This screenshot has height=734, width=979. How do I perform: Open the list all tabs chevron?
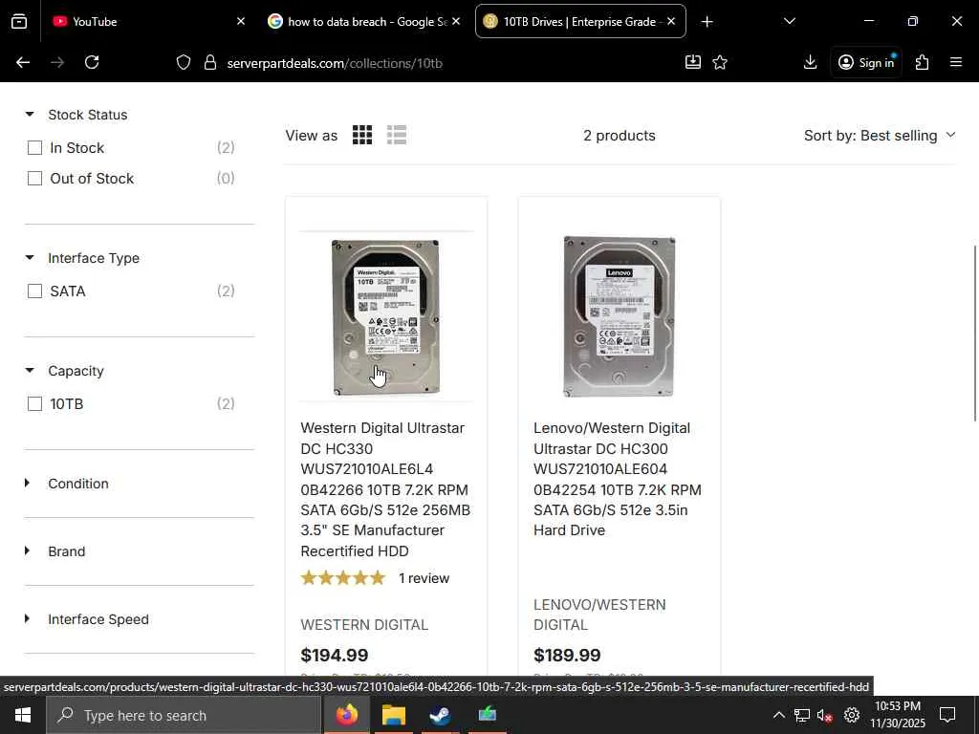(789, 21)
